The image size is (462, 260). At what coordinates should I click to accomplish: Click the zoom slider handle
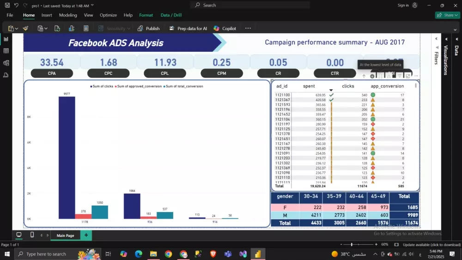[352, 244]
